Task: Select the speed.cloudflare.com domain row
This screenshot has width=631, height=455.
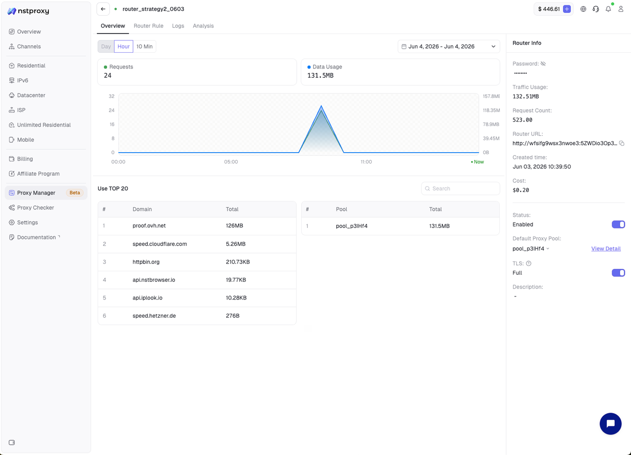Action: click(197, 244)
